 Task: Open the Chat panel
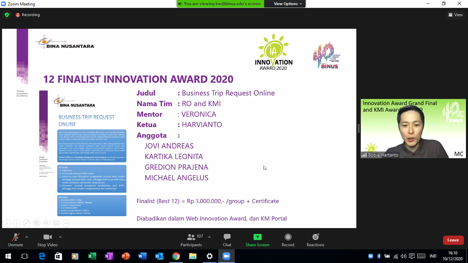coord(227,240)
